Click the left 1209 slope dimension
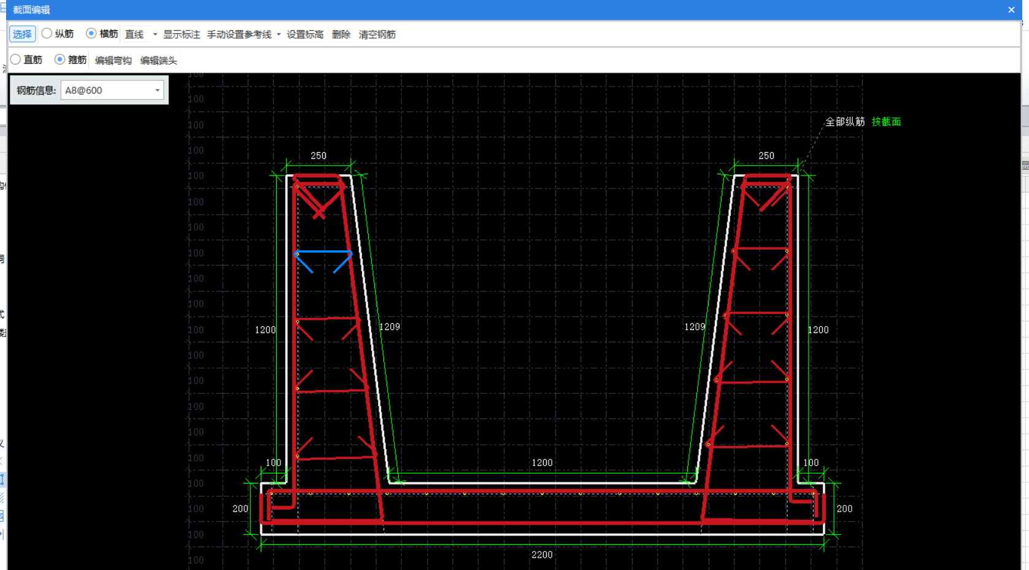 (x=390, y=326)
